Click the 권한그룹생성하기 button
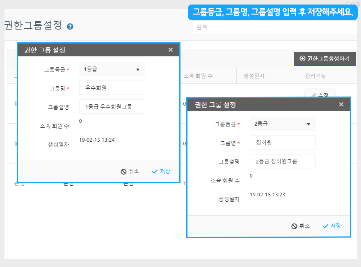Viewport: 361px width, 267px height. pos(324,59)
